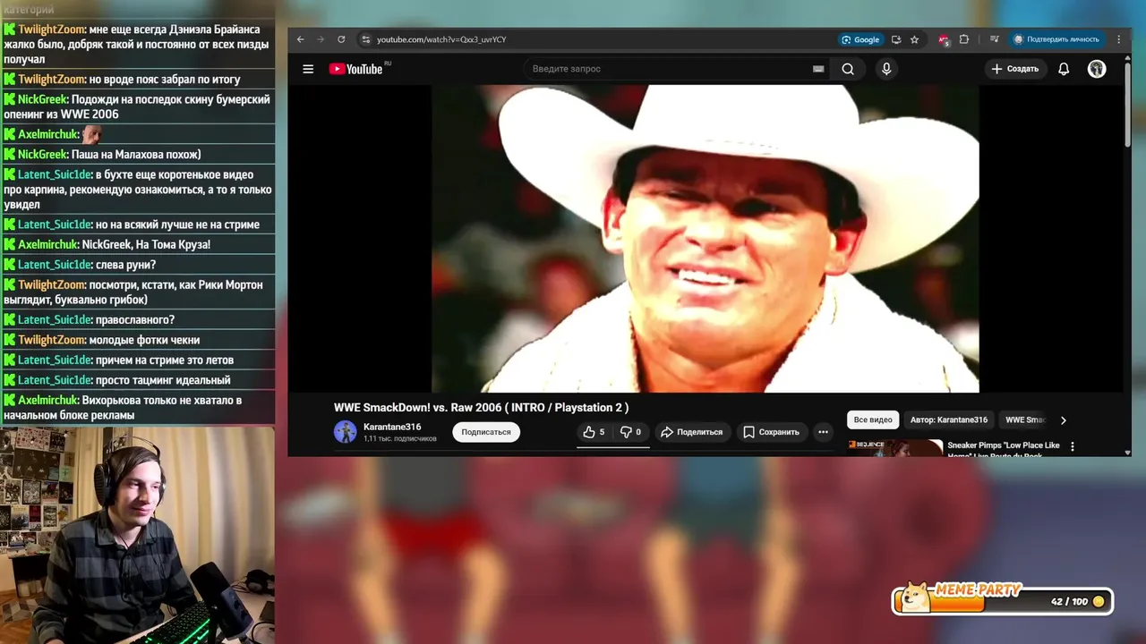Screen dimensions: 1146x644
Task: Click the streamer webcam feed
Action: [x=137, y=535]
